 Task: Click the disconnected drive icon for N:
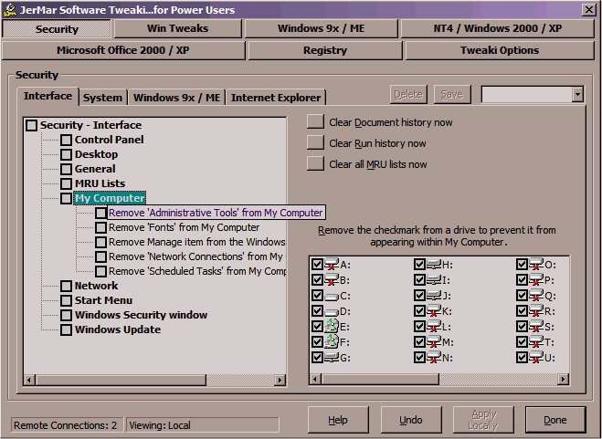[434, 358]
